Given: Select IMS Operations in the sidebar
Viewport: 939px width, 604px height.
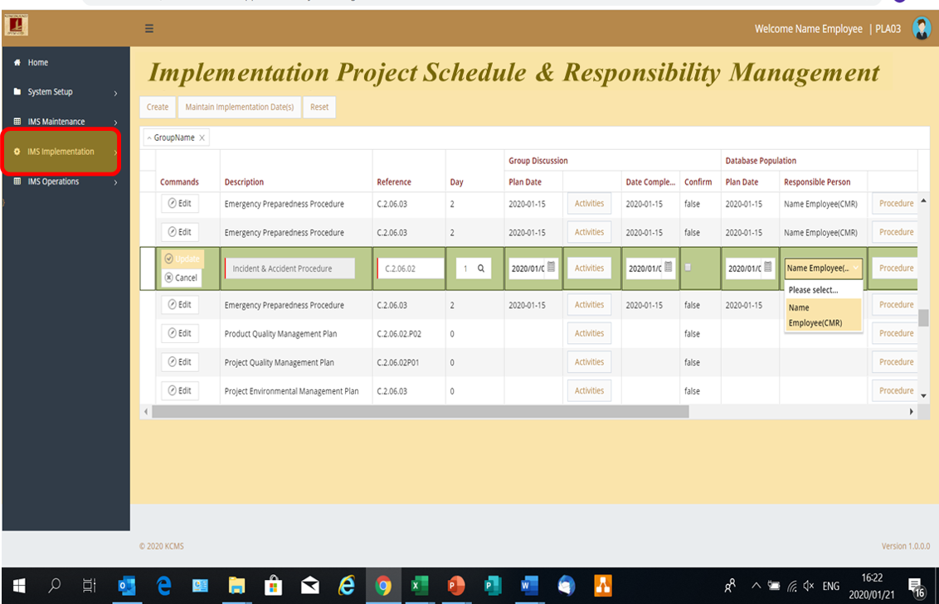Looking at the screenshot, I should [51, 181].
